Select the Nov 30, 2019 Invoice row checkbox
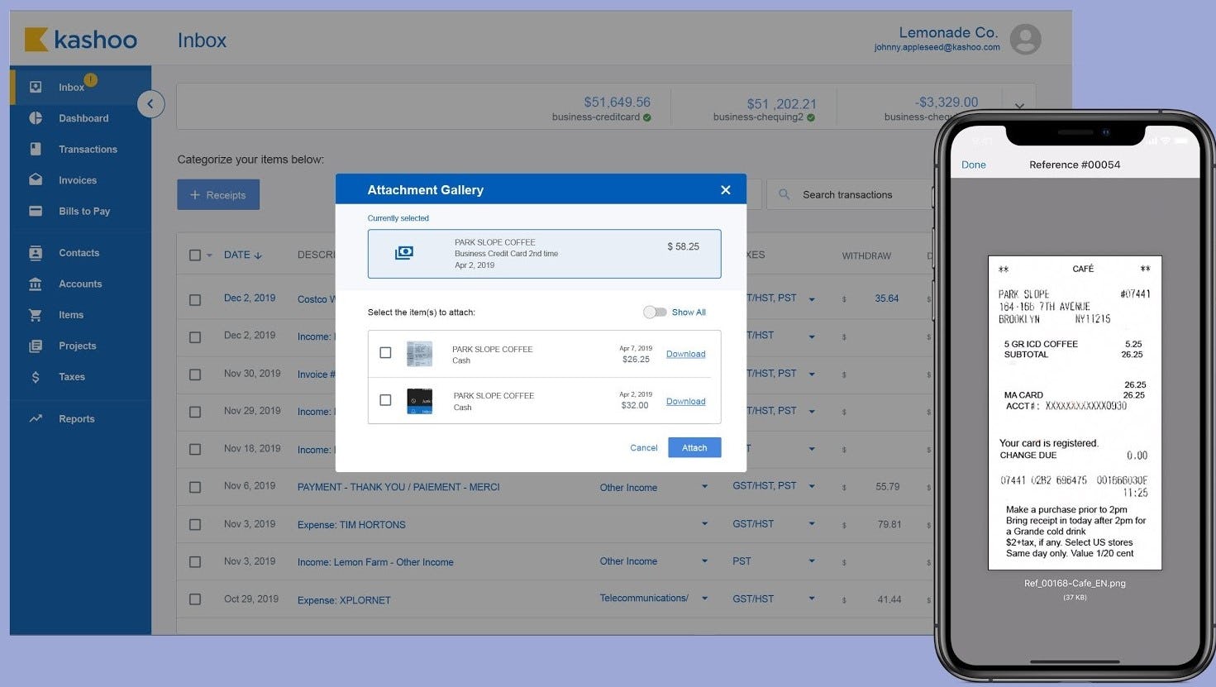1216x687 pixels. click(x=195, y=375)
